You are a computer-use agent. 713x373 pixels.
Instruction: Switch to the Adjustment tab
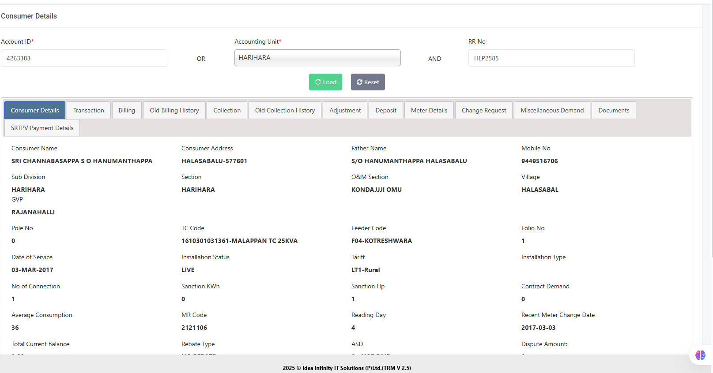(345, 110)
